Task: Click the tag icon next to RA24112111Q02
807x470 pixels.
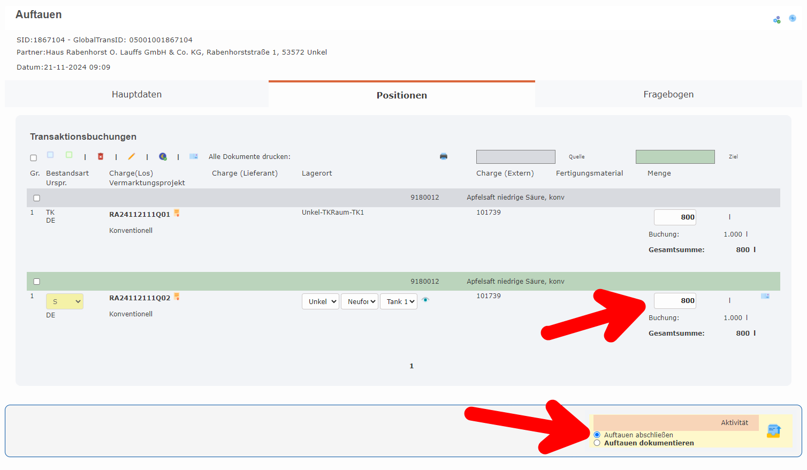Action: tap(177, 297)
